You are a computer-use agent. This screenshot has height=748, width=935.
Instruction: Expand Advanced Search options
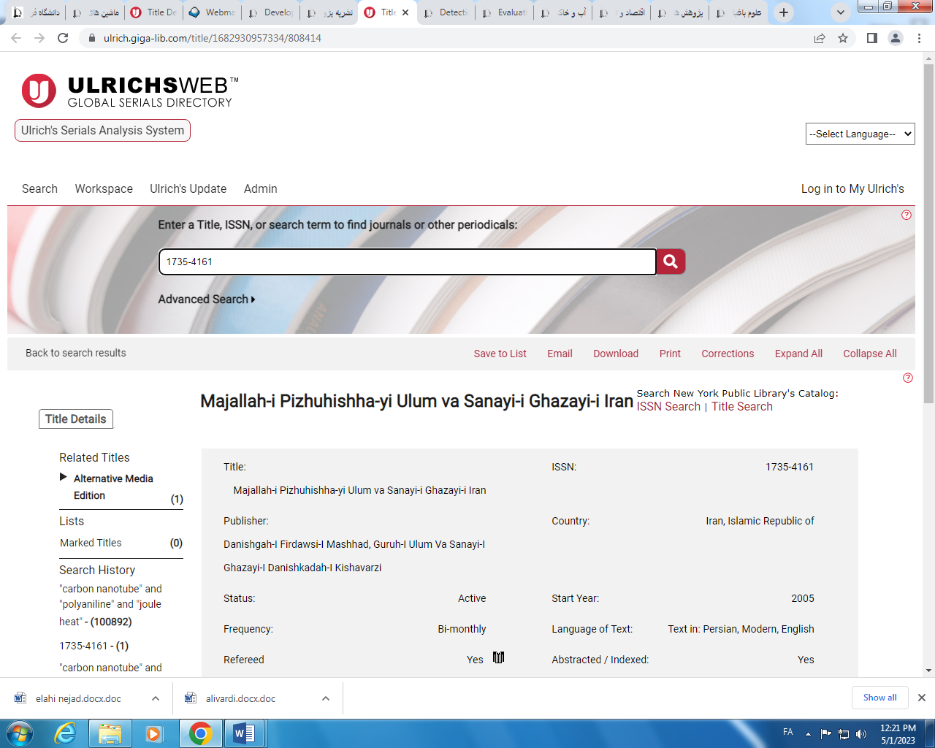pos(206,299)
